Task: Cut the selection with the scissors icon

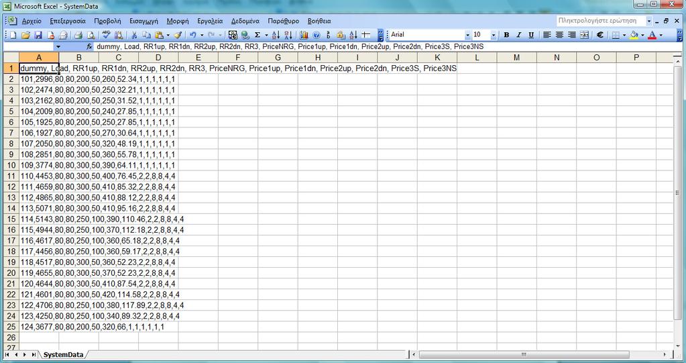Action: [134, 35]
